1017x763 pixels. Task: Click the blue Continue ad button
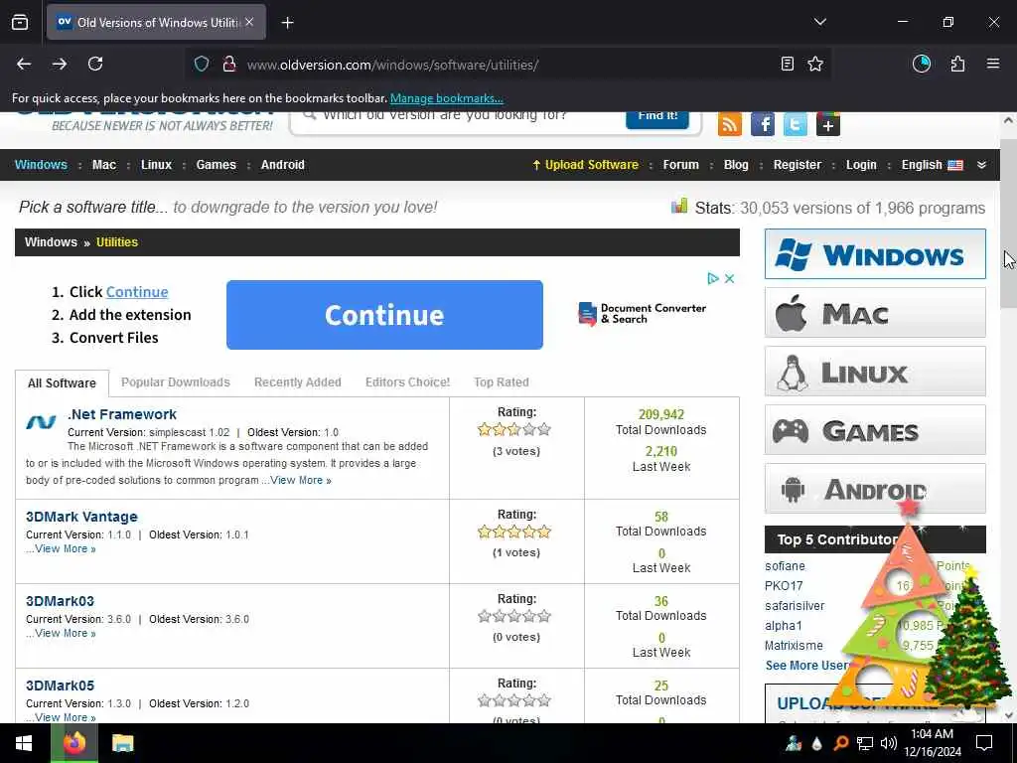[x=384, y=315]
